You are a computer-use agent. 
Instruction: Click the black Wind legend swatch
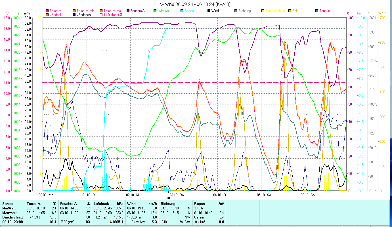209,11
